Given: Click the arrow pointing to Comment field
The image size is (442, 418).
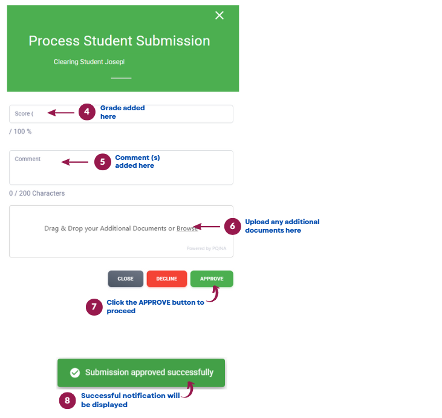Looking at the screenshot, I should click(x=75, y=162).
